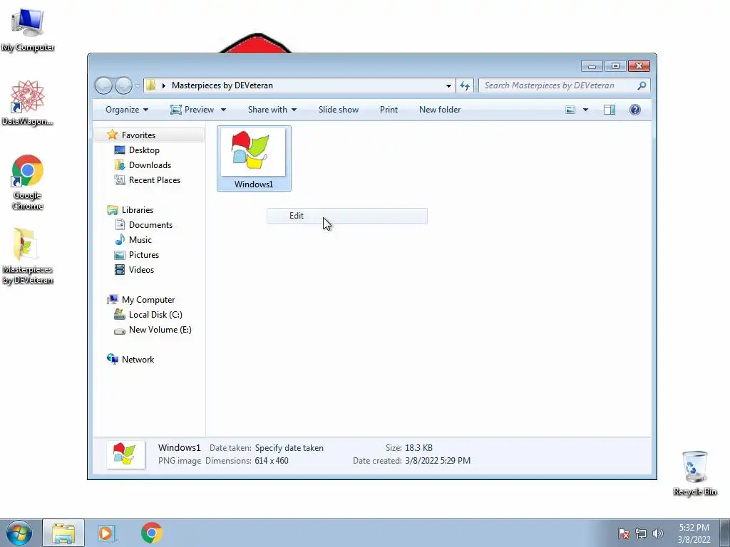Choose Edit from the context menu
730x547 pixels.
click(x=347, y=216)
